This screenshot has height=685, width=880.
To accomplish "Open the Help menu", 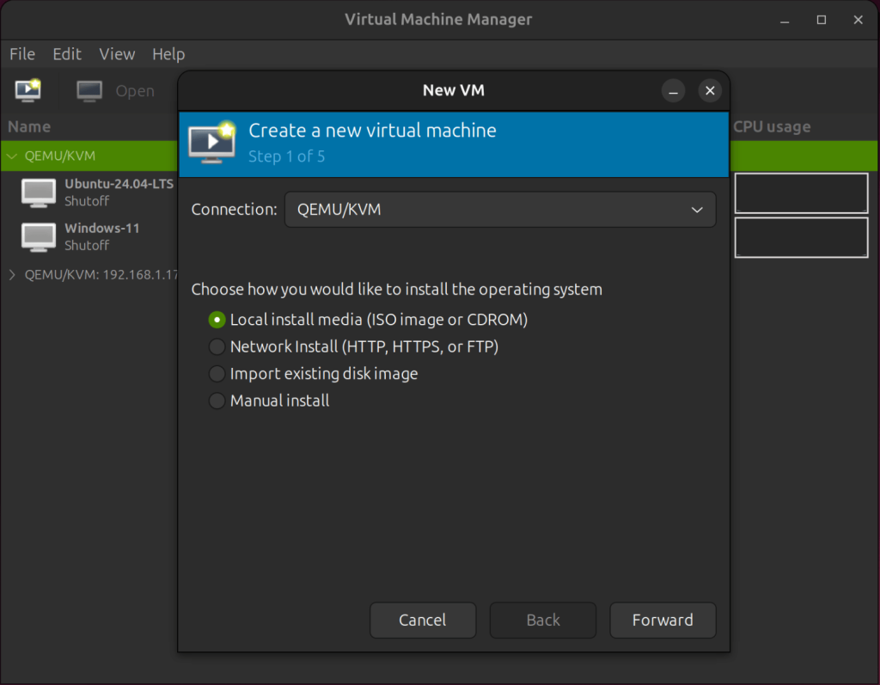I will [168, 53].
